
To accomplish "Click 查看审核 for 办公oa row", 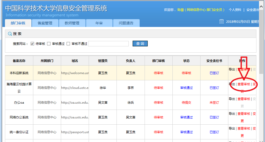I will tap(244, 99).
